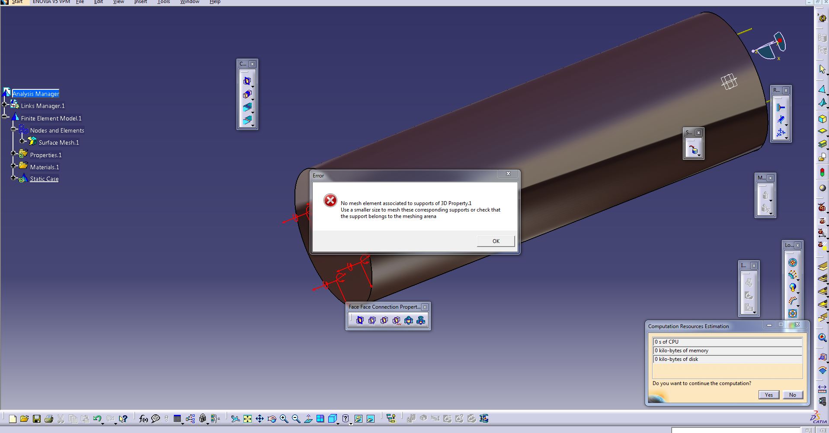This screenshot has height=433, width=829.
Task: Click Yes to continue the computation
Action: 768,395
